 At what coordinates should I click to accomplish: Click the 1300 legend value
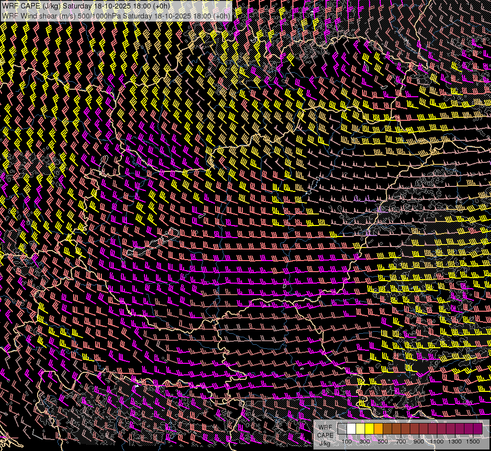455,441
